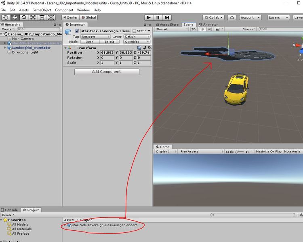Switch to the Asset Store tab
303x242 pixels.
click(x=167, y=25)
